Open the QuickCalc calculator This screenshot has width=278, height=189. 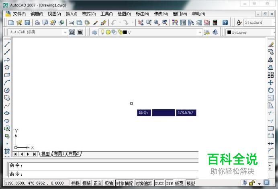click(215, 22)
